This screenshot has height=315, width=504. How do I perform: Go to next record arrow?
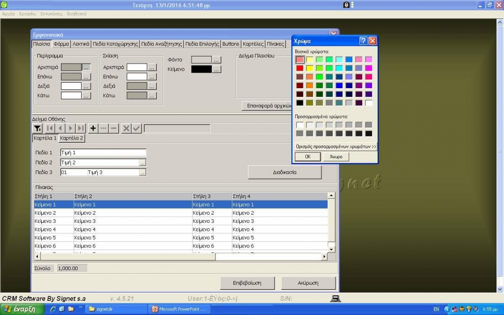click(71, 128)
